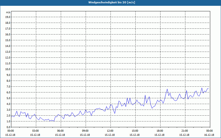
Task: Click the chart title 'Windgeschwindigkeit bis 20 [m/s]'
Action: (112, 2)
